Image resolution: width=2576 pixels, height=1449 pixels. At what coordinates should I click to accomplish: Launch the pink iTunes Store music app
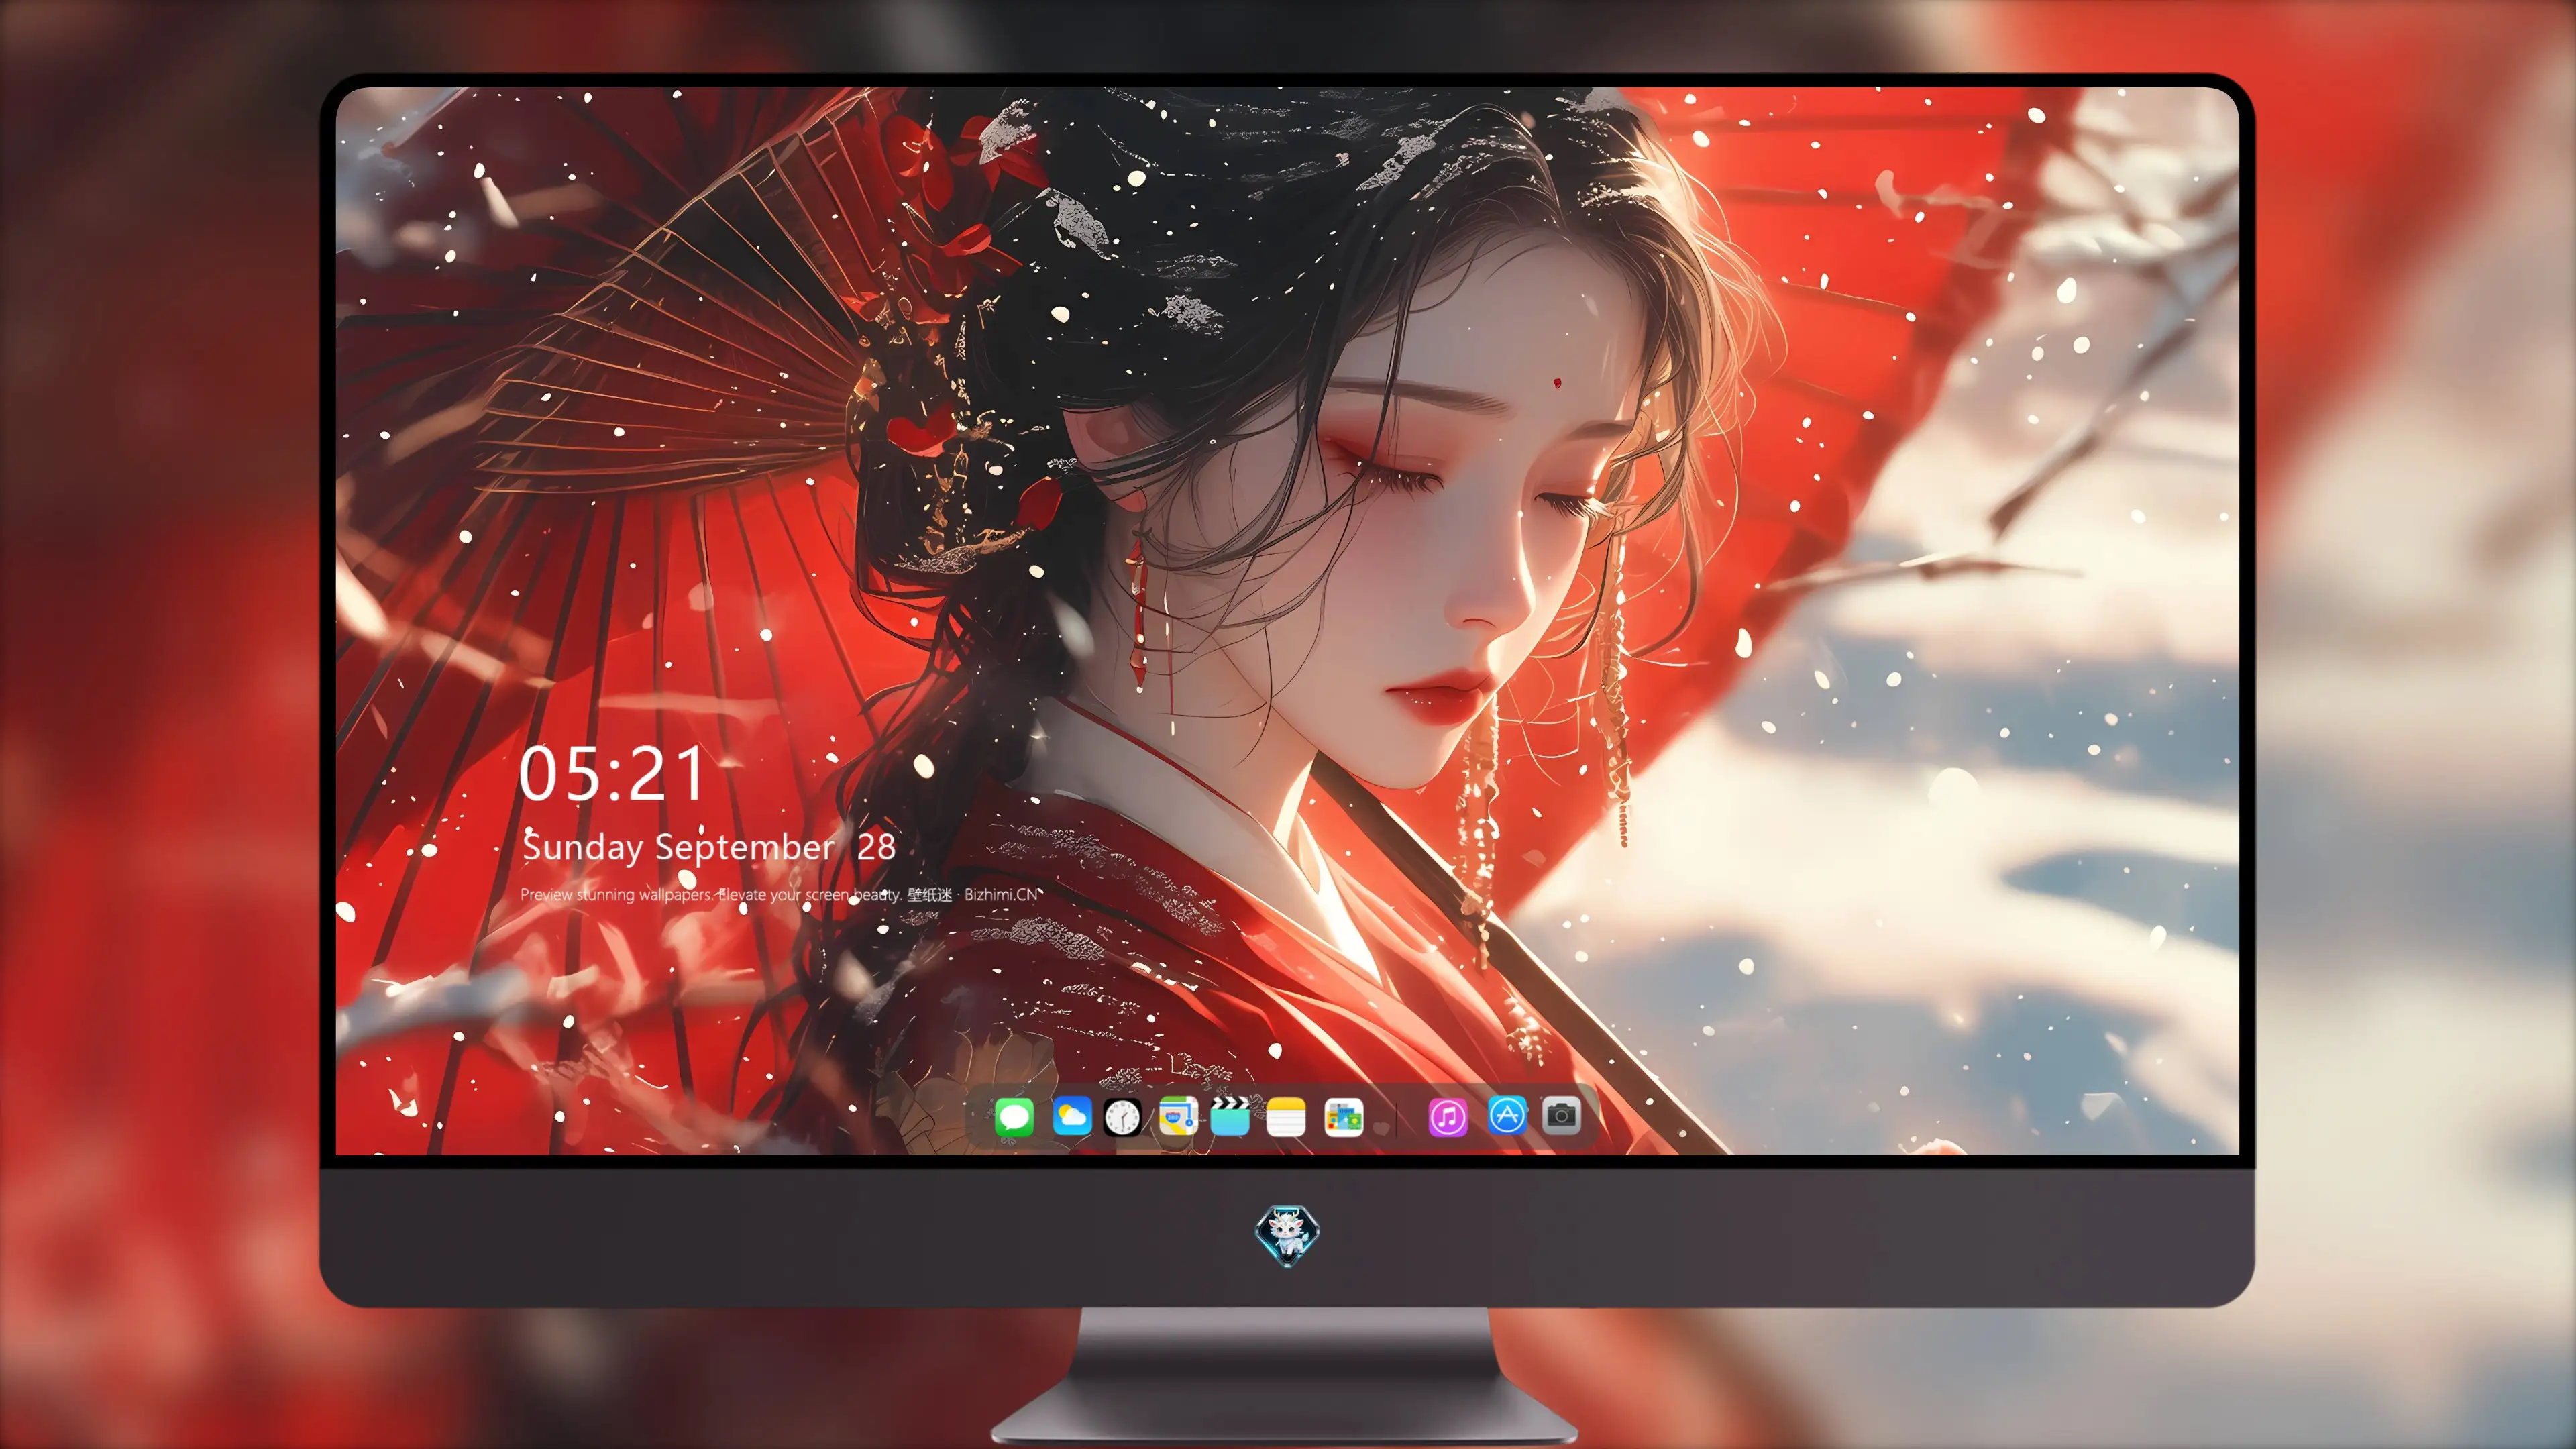click(1448, 1117)
